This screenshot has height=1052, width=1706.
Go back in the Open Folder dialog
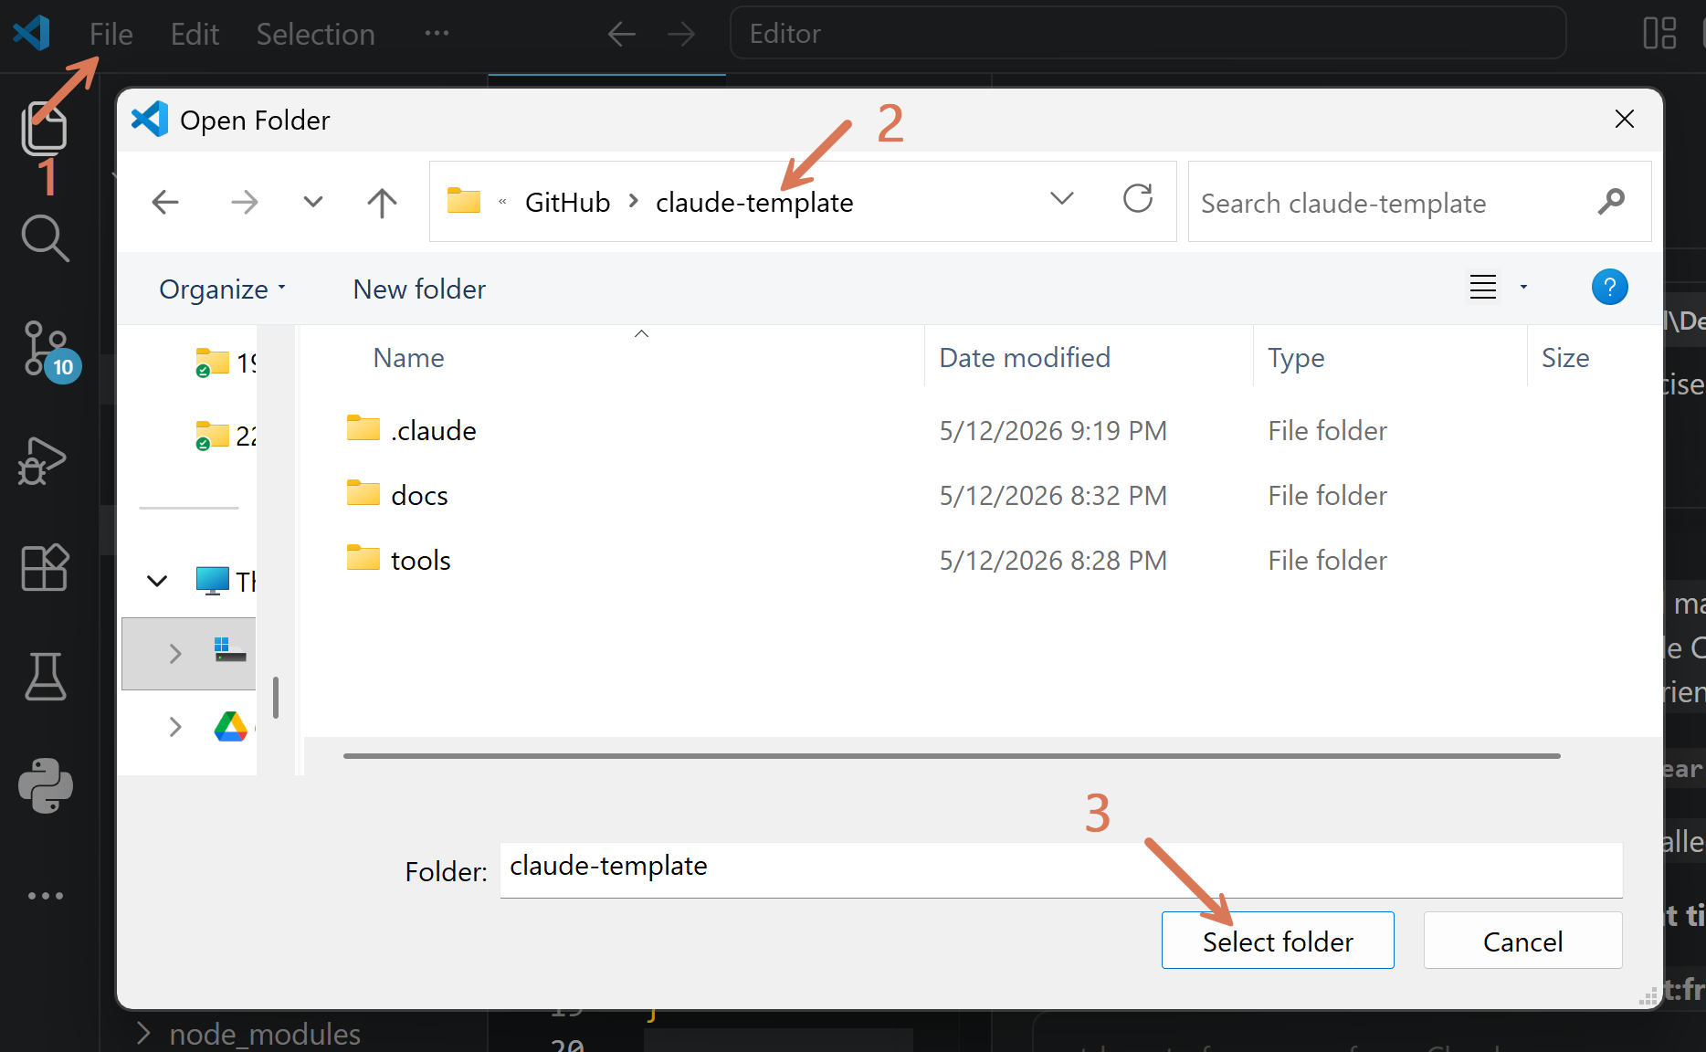(165, 202)
